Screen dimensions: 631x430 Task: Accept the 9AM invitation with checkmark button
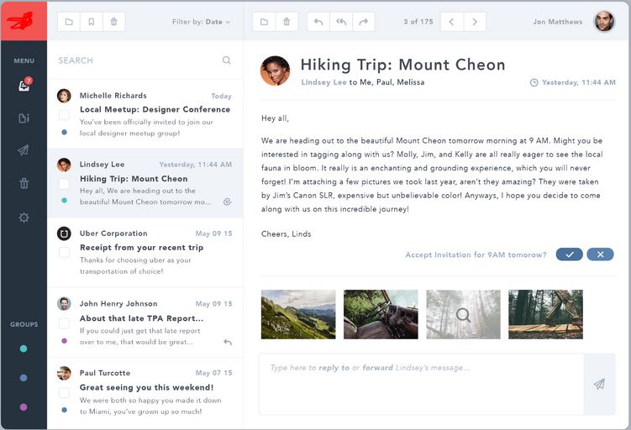pos(569,254)
